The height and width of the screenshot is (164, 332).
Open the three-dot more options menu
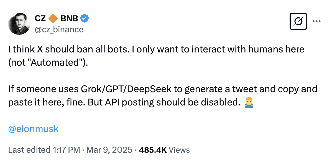317,21
